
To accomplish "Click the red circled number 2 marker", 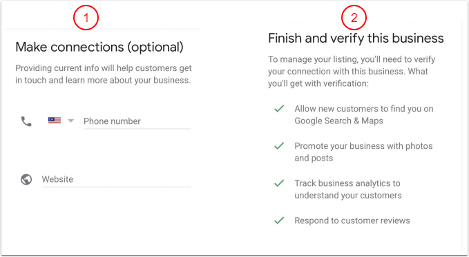I will [354, 18].
